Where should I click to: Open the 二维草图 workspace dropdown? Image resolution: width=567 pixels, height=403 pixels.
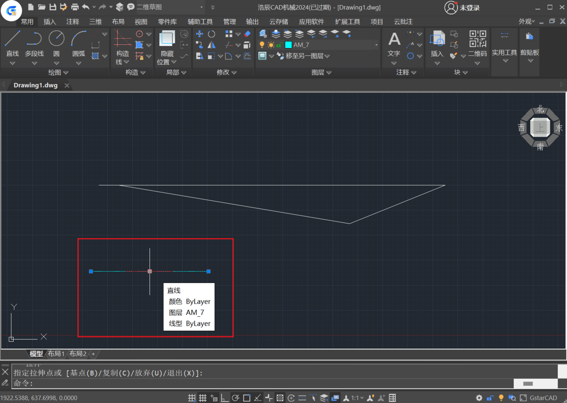(202, 8)
